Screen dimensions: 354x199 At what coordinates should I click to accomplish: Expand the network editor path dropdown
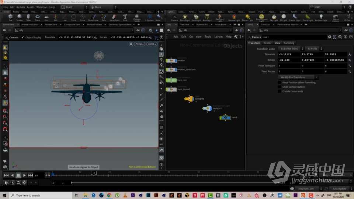coord(230,30)
